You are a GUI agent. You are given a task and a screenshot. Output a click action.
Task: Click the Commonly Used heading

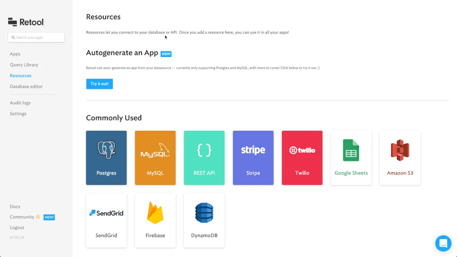[114, 118]
